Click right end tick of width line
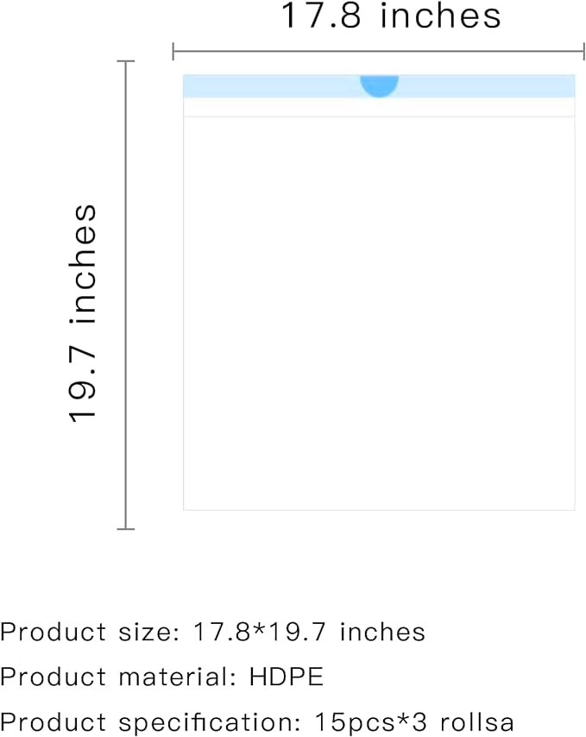This screenshot has width=586, height=737. pos(584,51)
